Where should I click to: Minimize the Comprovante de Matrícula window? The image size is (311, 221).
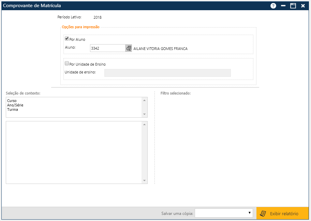click(x=283, y=6)
